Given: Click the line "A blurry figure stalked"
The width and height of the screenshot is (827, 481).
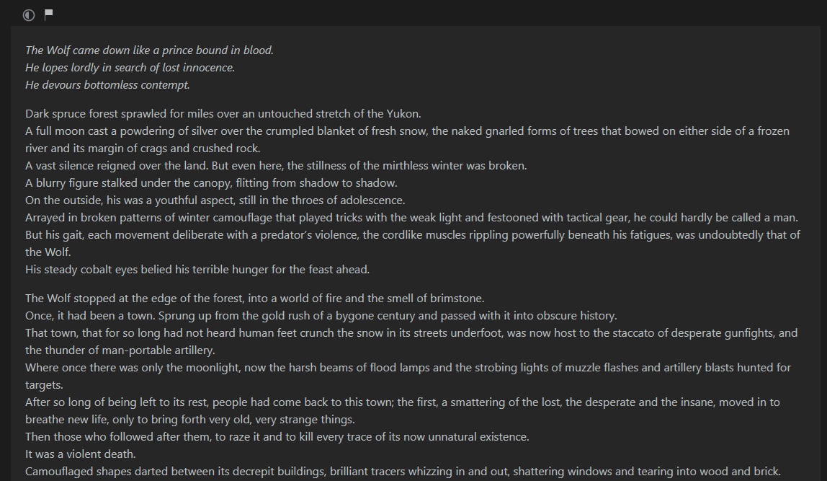Looking at the screenshot, I should 211,183.
